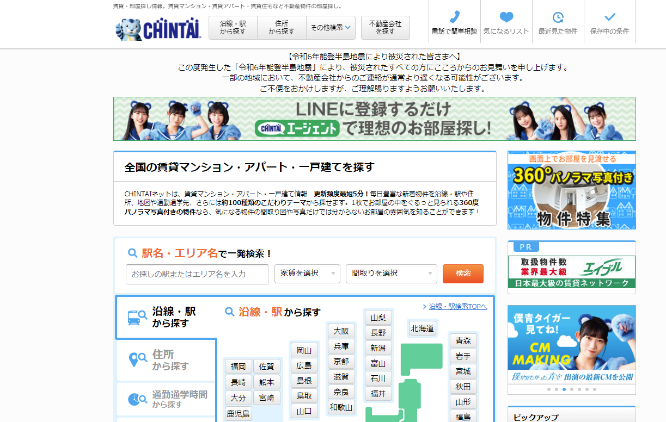Open CM MAKING carousel banner
Image resolution: width=666 pixels, height=422 pixels.
point(572,344)
